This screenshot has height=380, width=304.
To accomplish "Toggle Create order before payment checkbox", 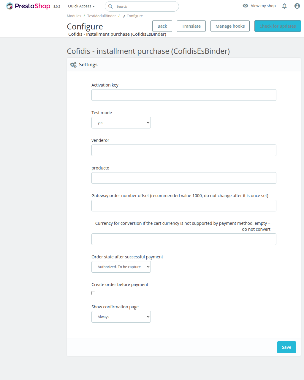I will pos(94,293).
